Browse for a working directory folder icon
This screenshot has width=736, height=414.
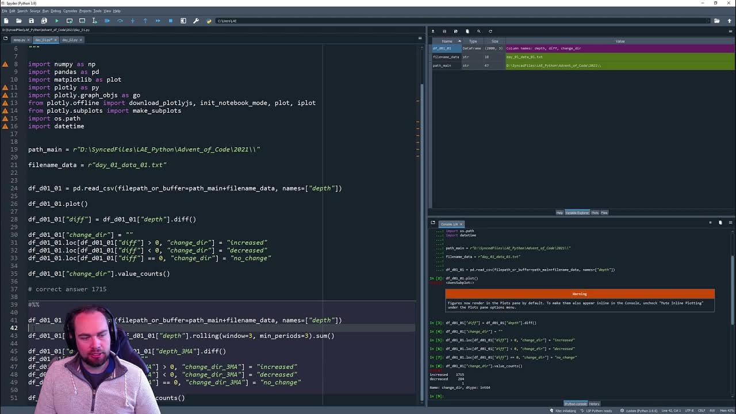716,21
